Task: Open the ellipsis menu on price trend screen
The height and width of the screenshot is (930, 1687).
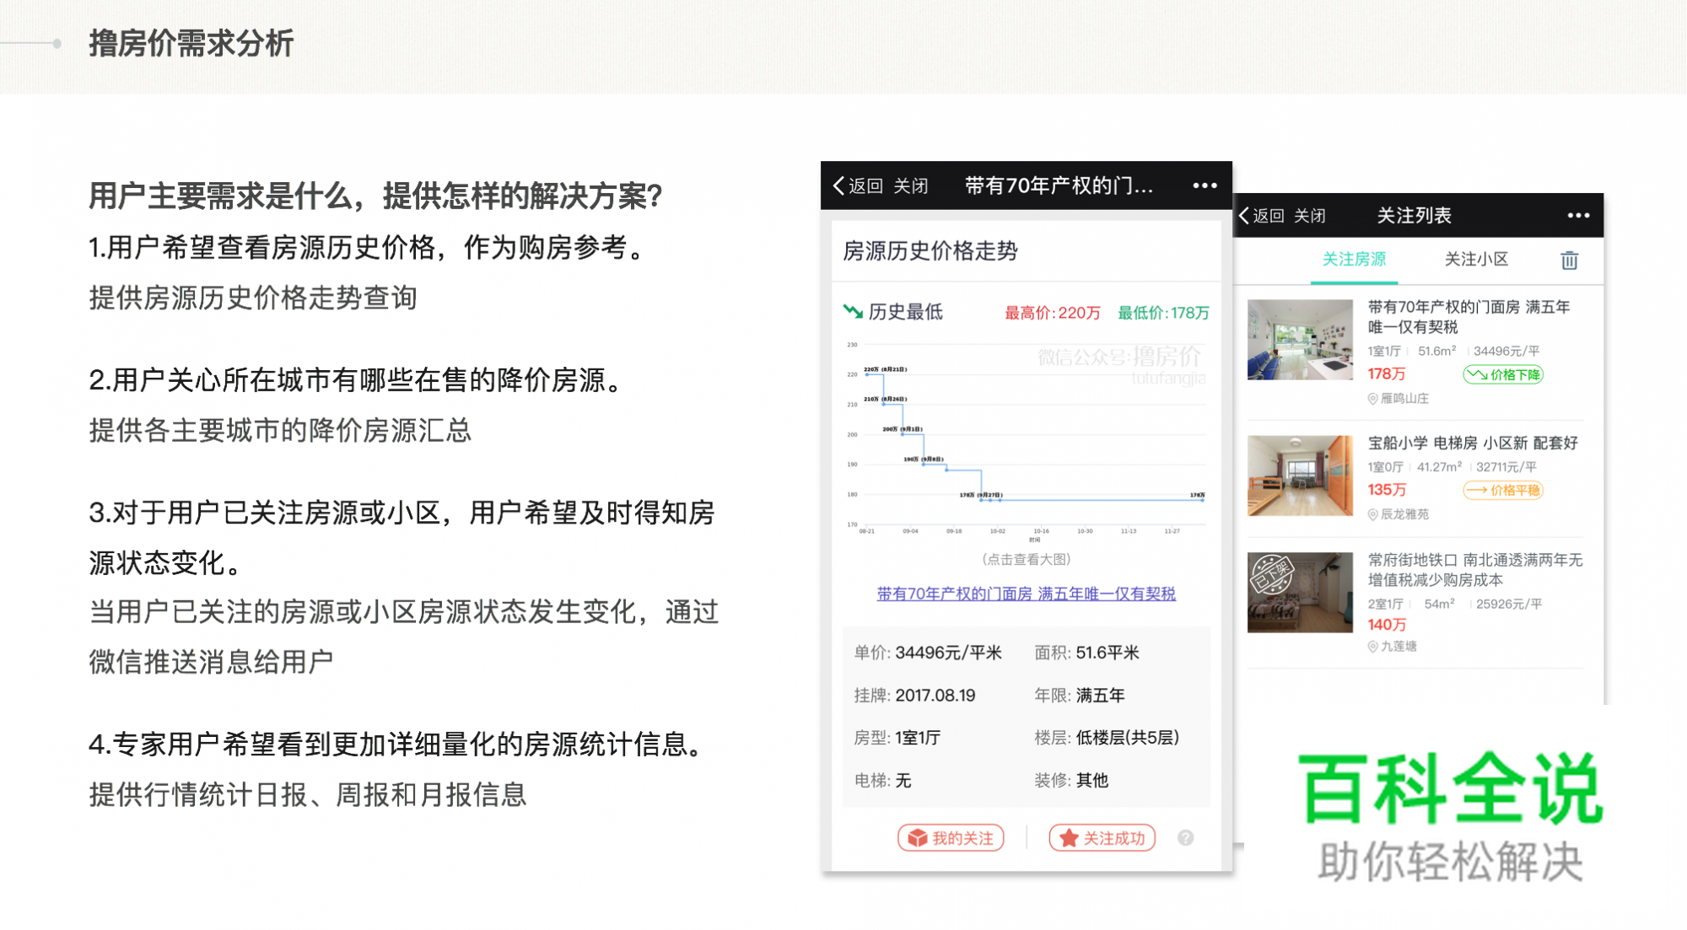Action: [1205, 185]
